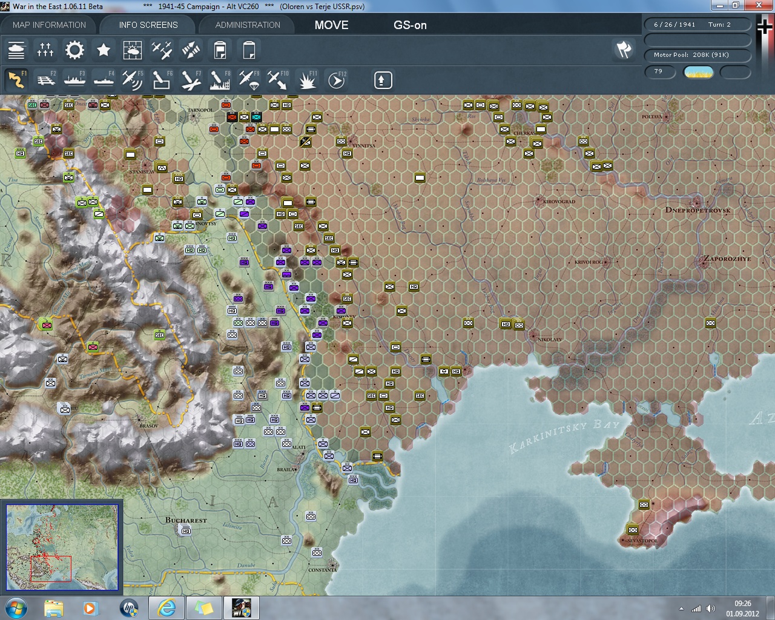
Task: Open Internet Explorer from the taskbar
Action: point(166,608)
